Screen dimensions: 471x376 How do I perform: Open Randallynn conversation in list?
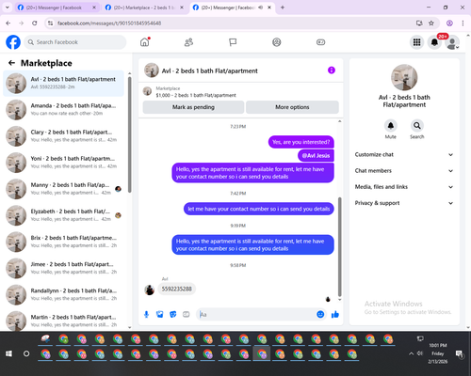click(x=63, y=294)
